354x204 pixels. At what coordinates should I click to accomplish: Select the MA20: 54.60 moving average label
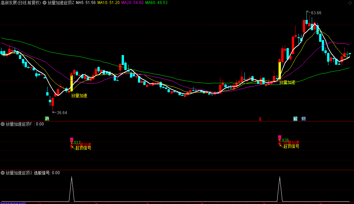click(132, 3)
